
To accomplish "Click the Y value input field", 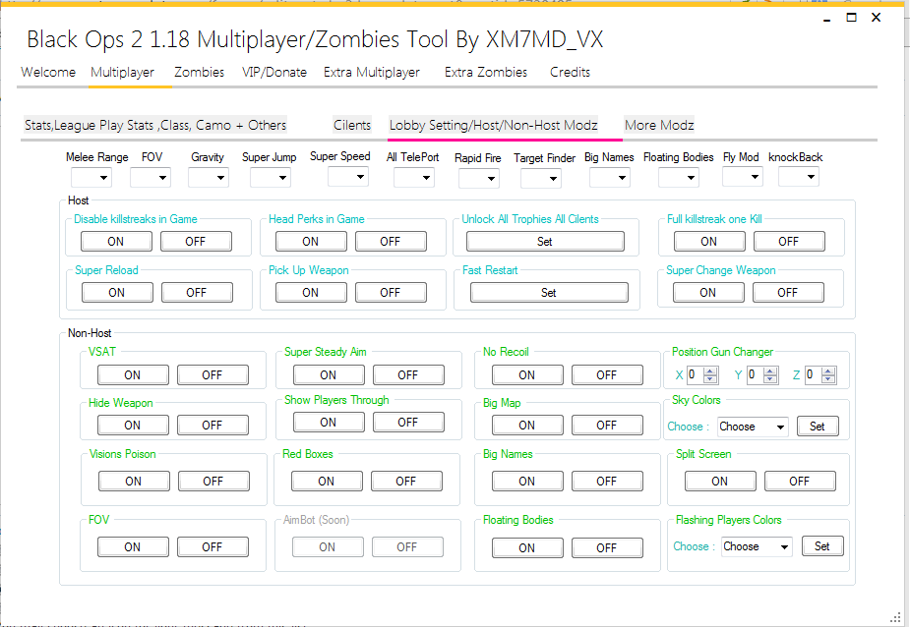I will coord(755,375).
